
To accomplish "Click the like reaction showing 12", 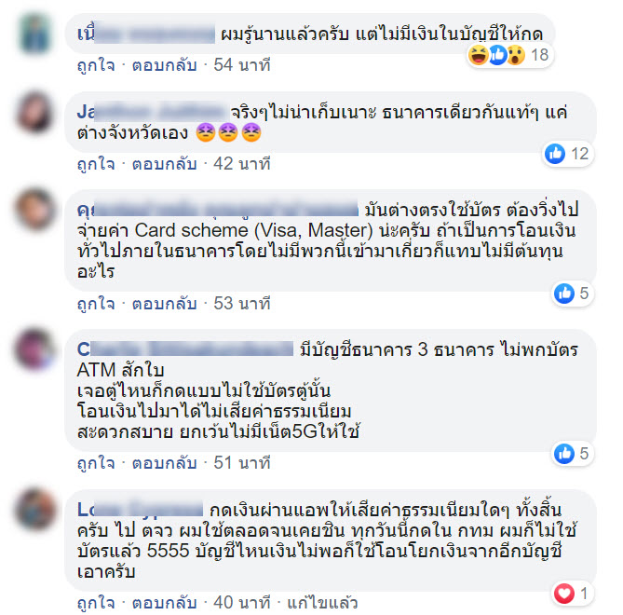I will [x=567, y=154].
